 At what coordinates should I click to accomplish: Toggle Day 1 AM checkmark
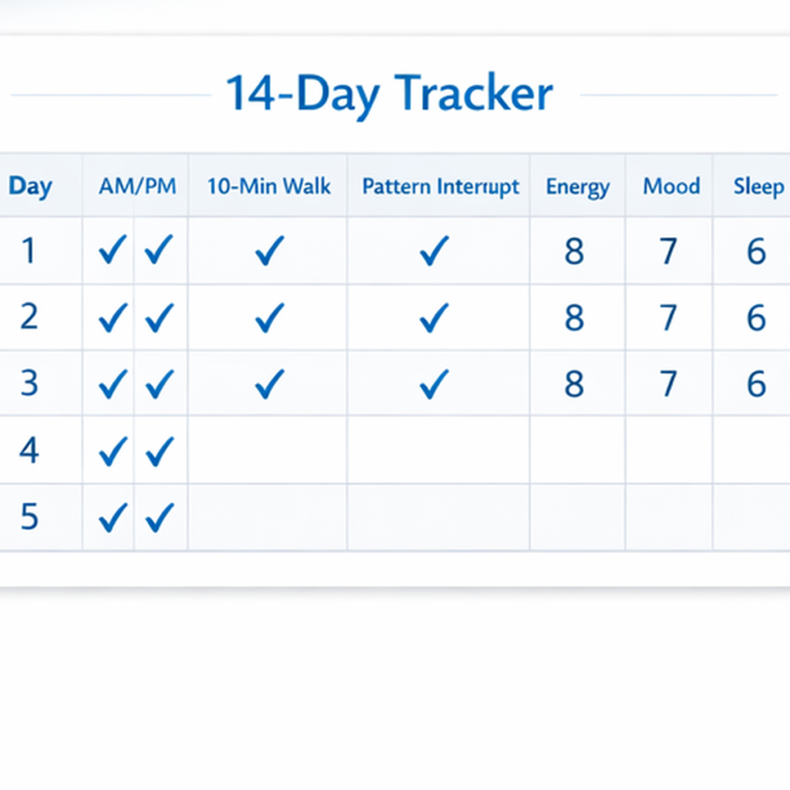click(x=113, y=252)
